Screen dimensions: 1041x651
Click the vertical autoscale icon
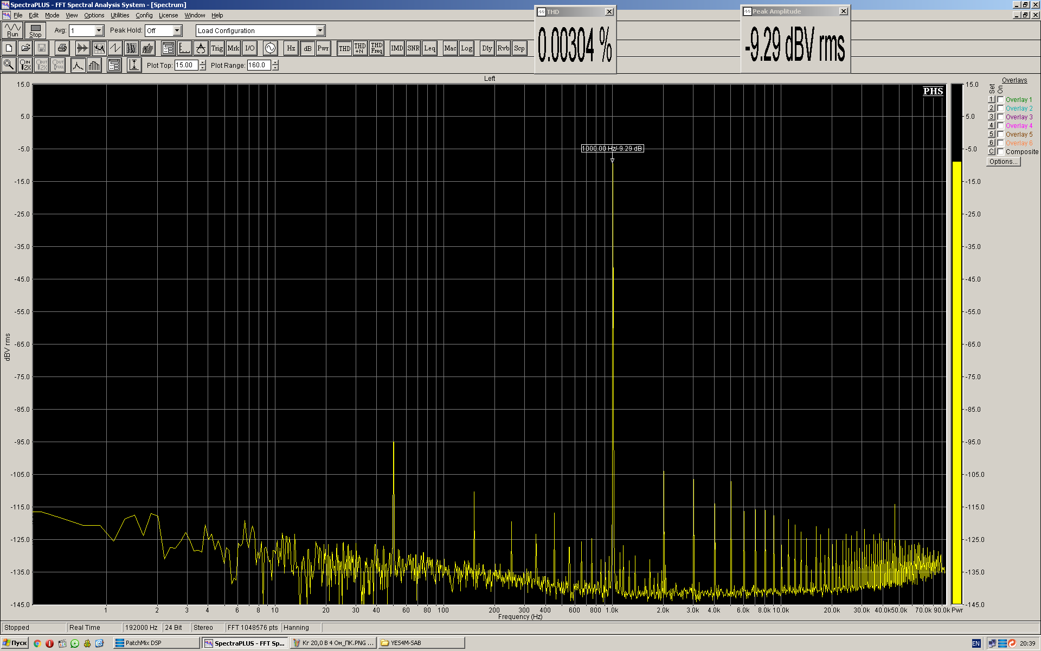(x=134, y=65)
